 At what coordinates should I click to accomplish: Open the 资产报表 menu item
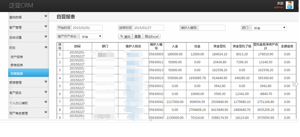(17, 57)
